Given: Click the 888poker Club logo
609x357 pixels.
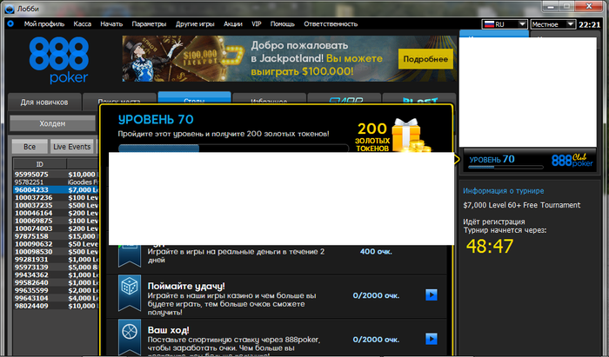Looking at the screenshot, I should pos(572,160).
